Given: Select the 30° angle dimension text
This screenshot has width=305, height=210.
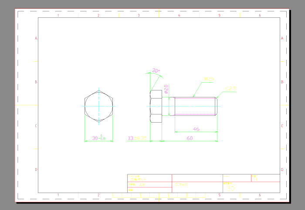Looking at the screenshot, I should pos(156,70).
